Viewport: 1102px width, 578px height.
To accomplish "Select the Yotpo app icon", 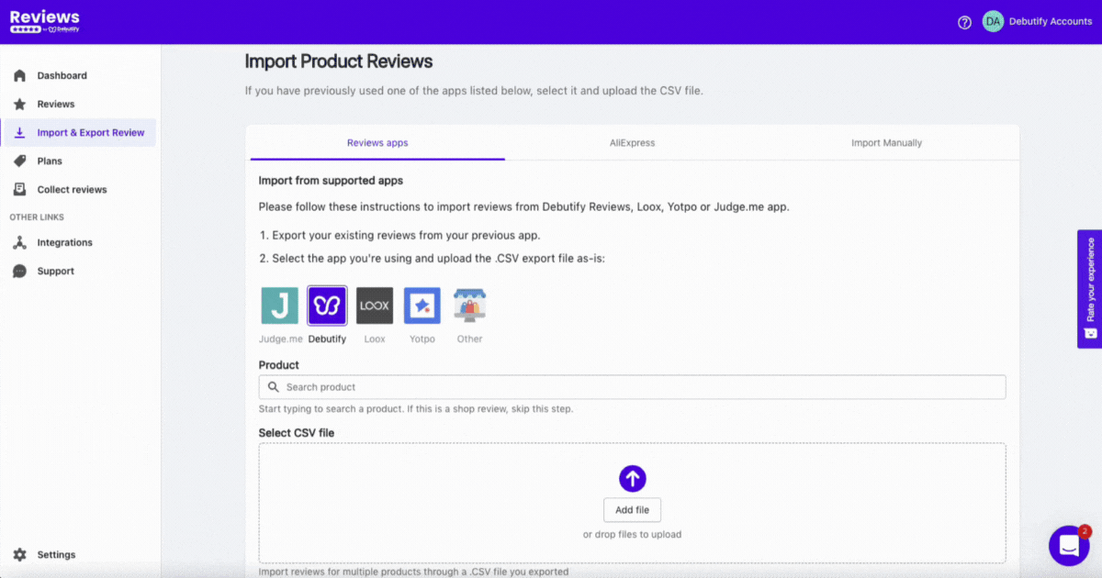I will click(x=422, y=306).
